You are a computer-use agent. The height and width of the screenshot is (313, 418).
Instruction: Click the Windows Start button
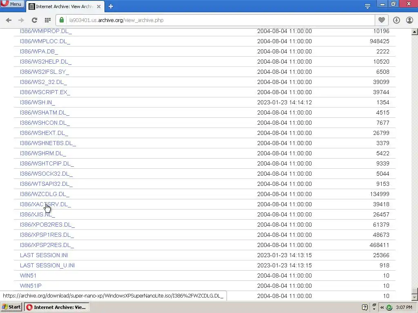pos(11,307)
